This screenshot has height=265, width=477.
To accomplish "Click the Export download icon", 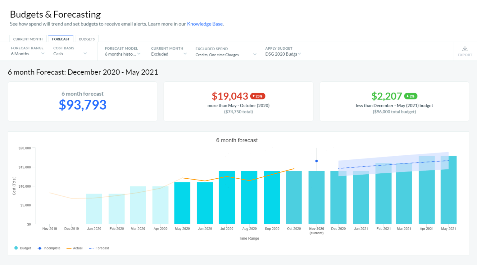I will tap(465, 51).
